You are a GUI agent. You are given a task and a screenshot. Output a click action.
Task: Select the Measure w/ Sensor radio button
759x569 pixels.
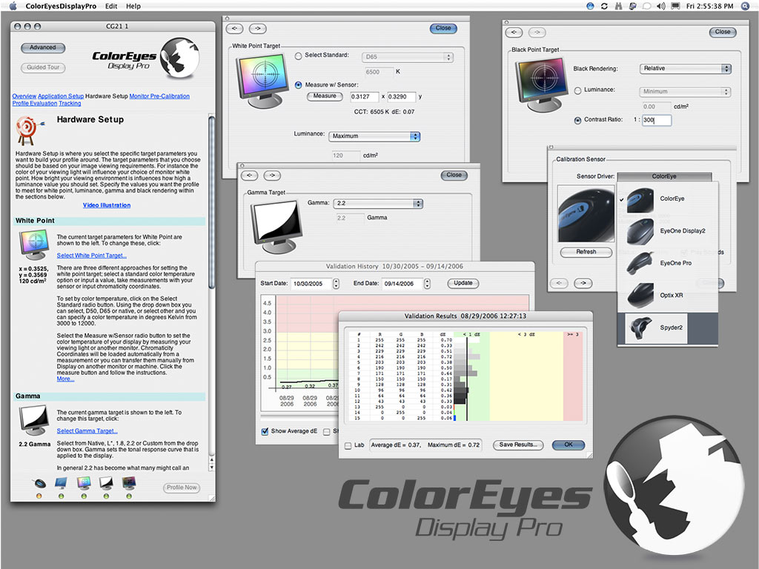pyautogui.click(x=298, y=85)
